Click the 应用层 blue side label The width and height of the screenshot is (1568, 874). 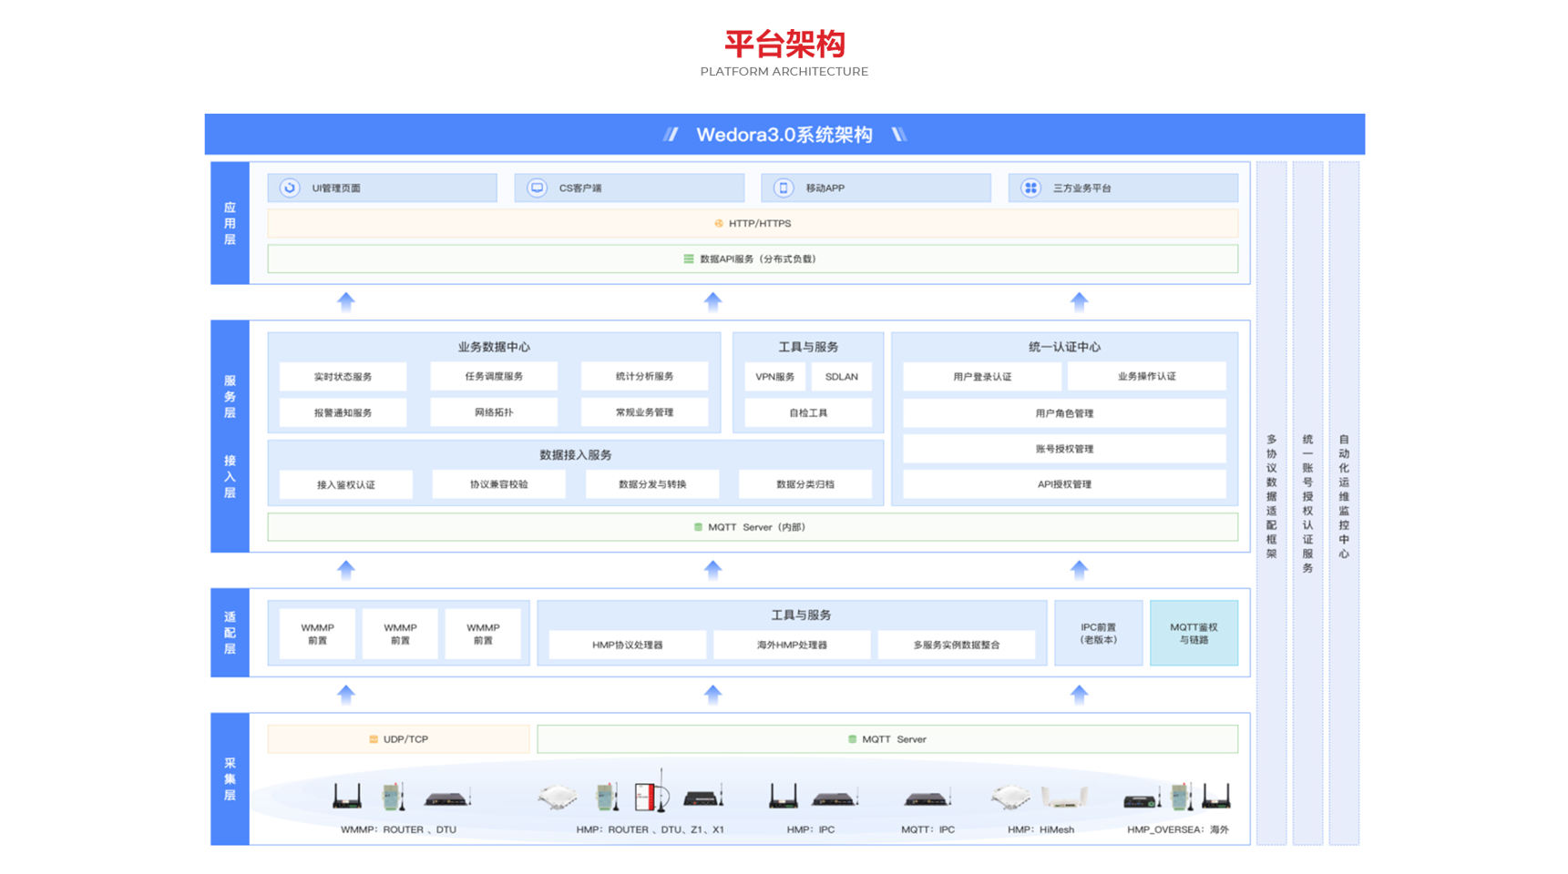point(230,223)
